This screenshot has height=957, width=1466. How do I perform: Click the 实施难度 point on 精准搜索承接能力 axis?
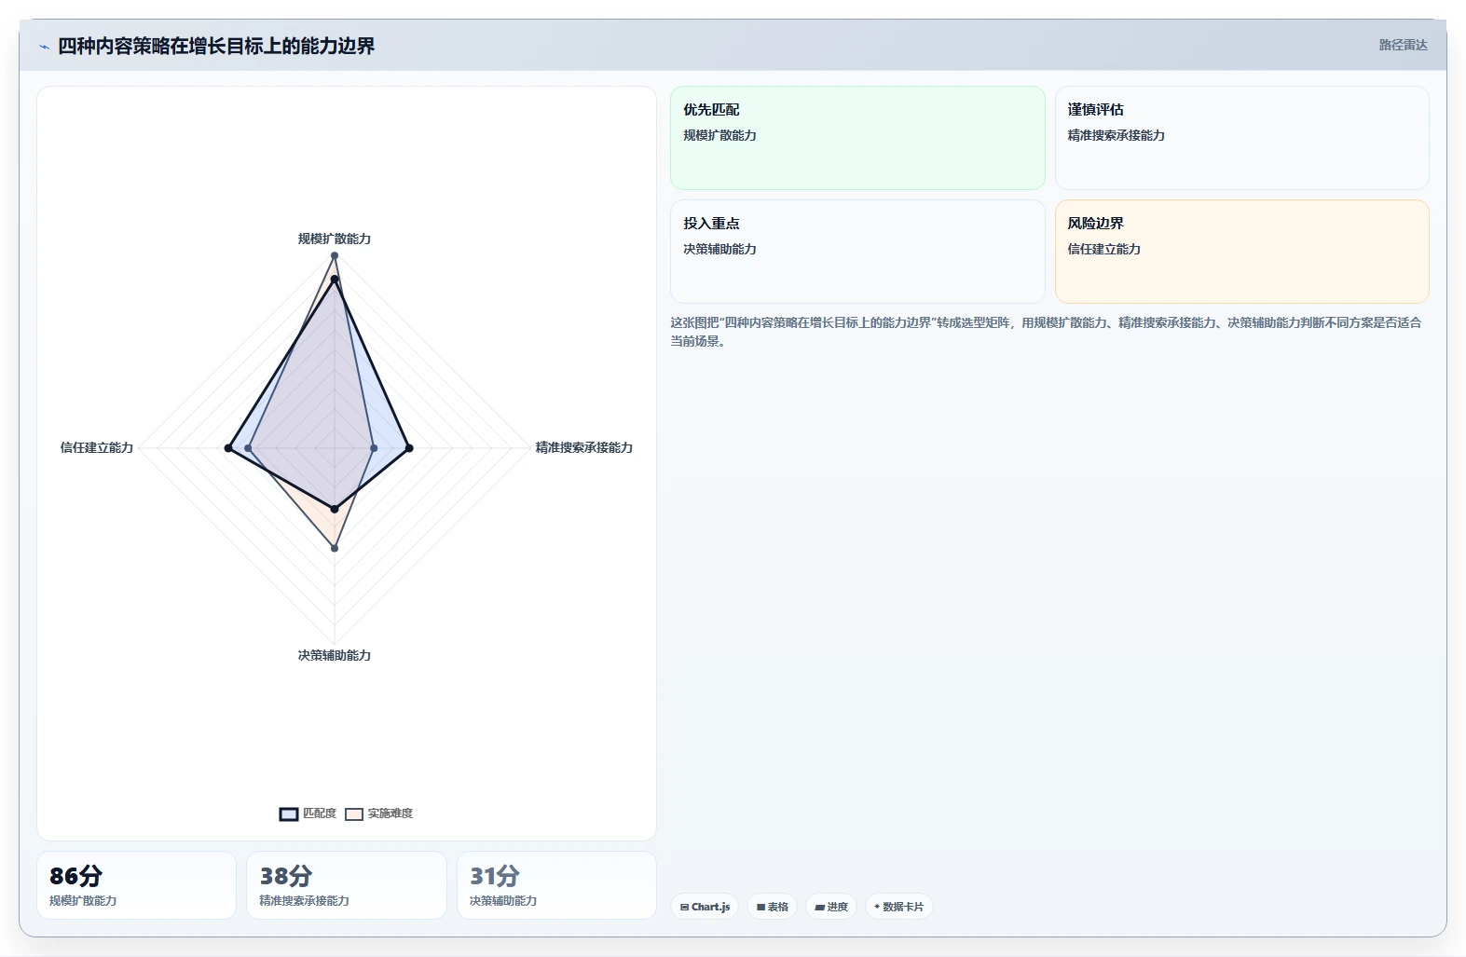374,448
